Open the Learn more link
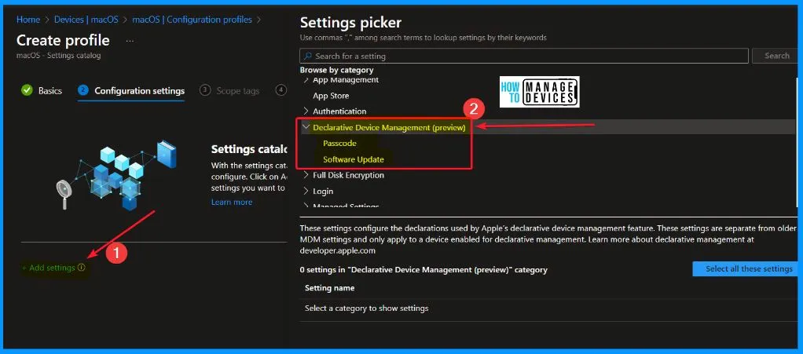Image resolution: width=803 pixels, height=354 pixels. coord(232,202)
